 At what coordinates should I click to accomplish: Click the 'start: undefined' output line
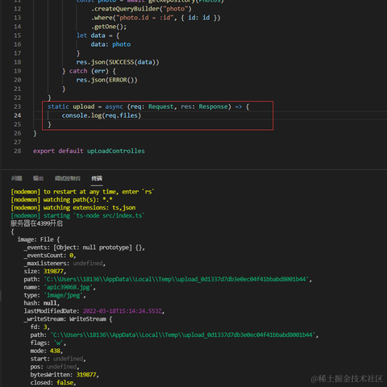(58, 359)
